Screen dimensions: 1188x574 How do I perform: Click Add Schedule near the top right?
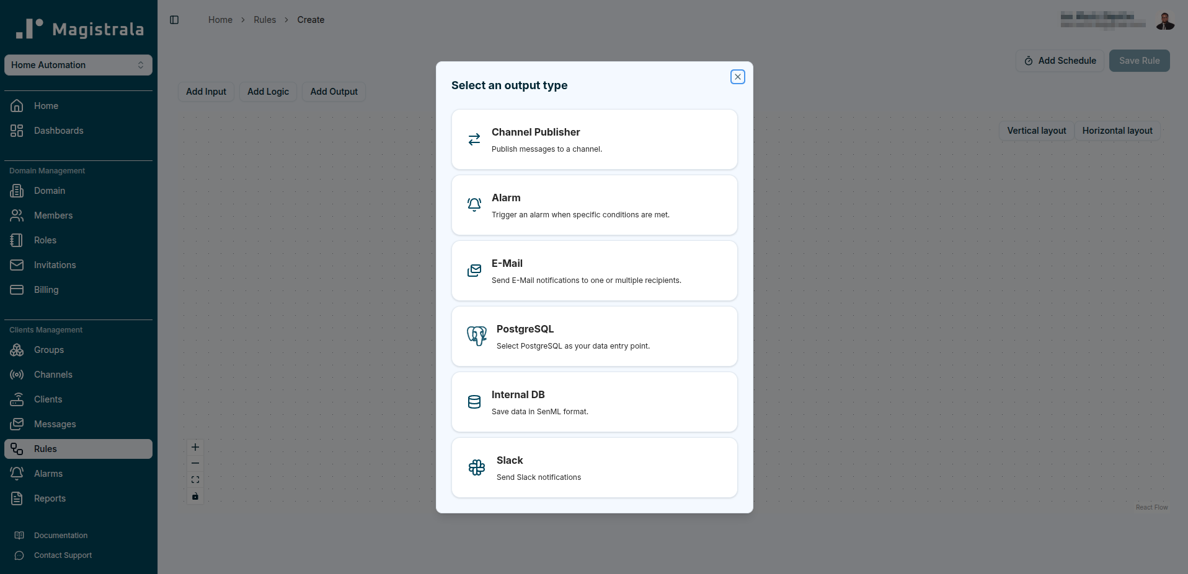click(x=1059, y=60)
